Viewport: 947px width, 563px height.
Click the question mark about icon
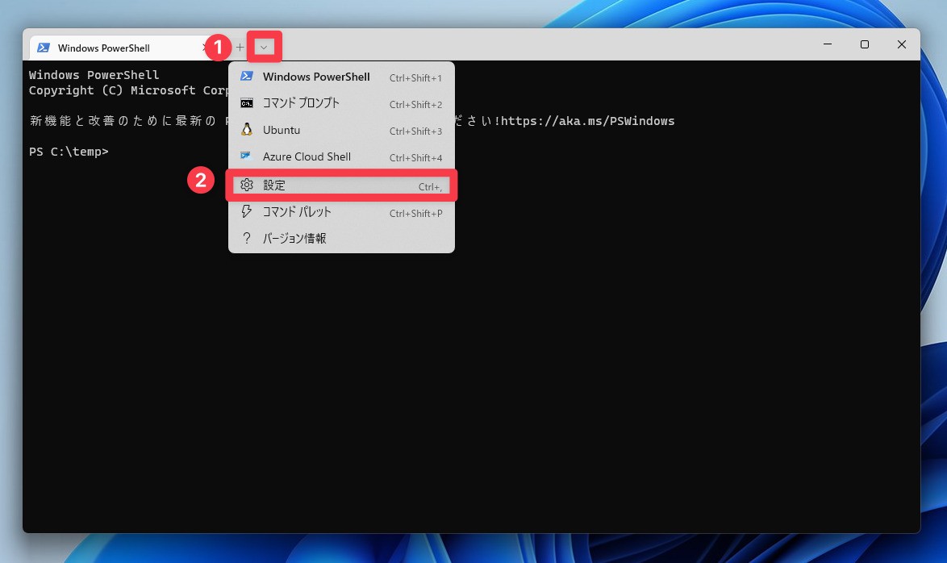[246, 238]
